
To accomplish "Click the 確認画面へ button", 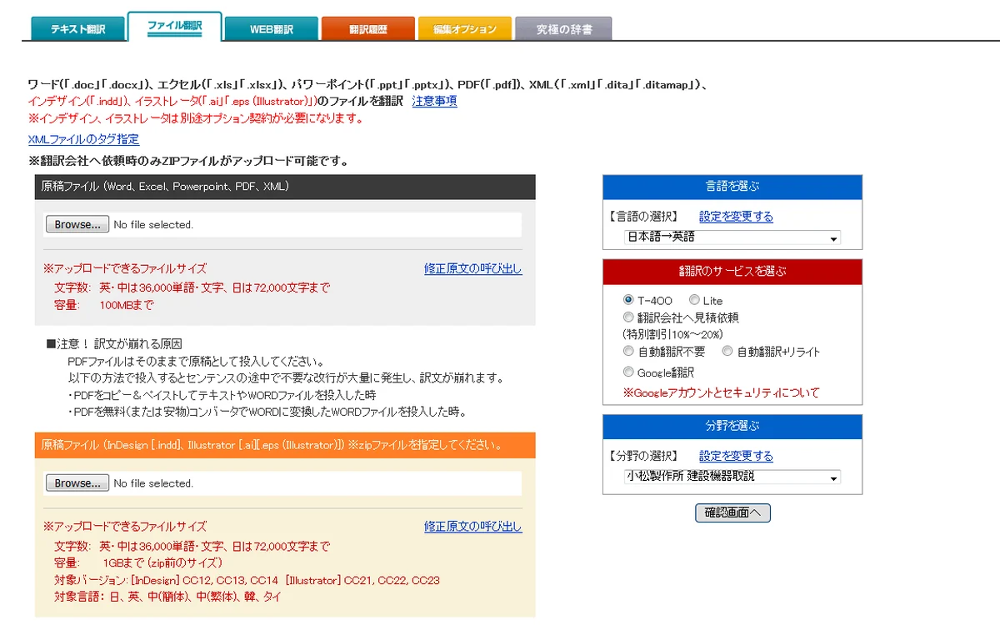I will [732, 512].
